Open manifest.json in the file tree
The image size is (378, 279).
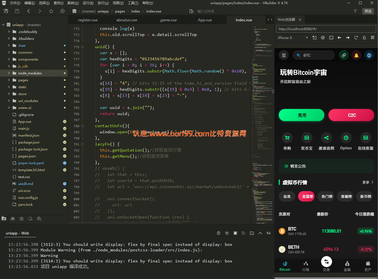(28, 135)
